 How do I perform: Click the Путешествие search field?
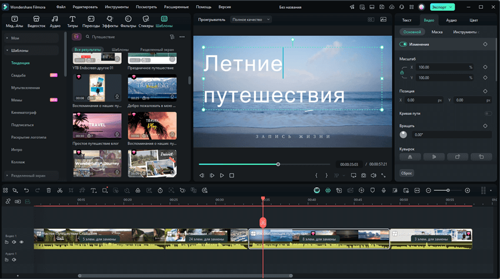(x=126, y=37)
